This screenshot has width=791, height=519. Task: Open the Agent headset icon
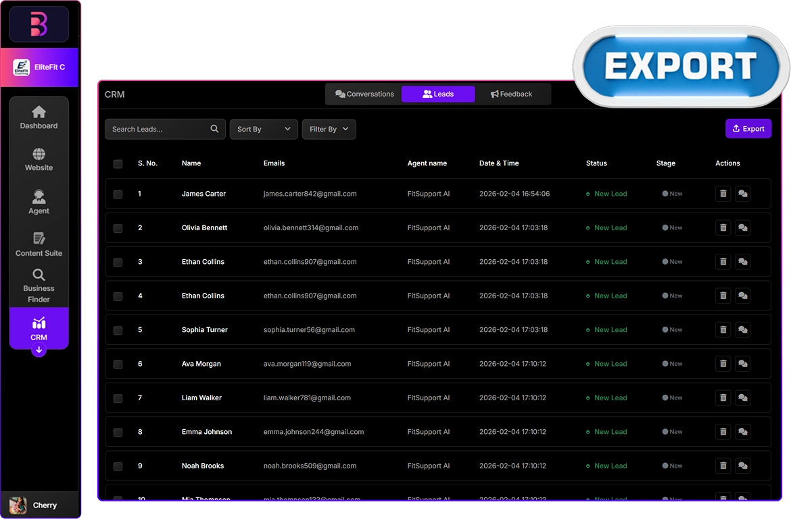tap(39, 197)
